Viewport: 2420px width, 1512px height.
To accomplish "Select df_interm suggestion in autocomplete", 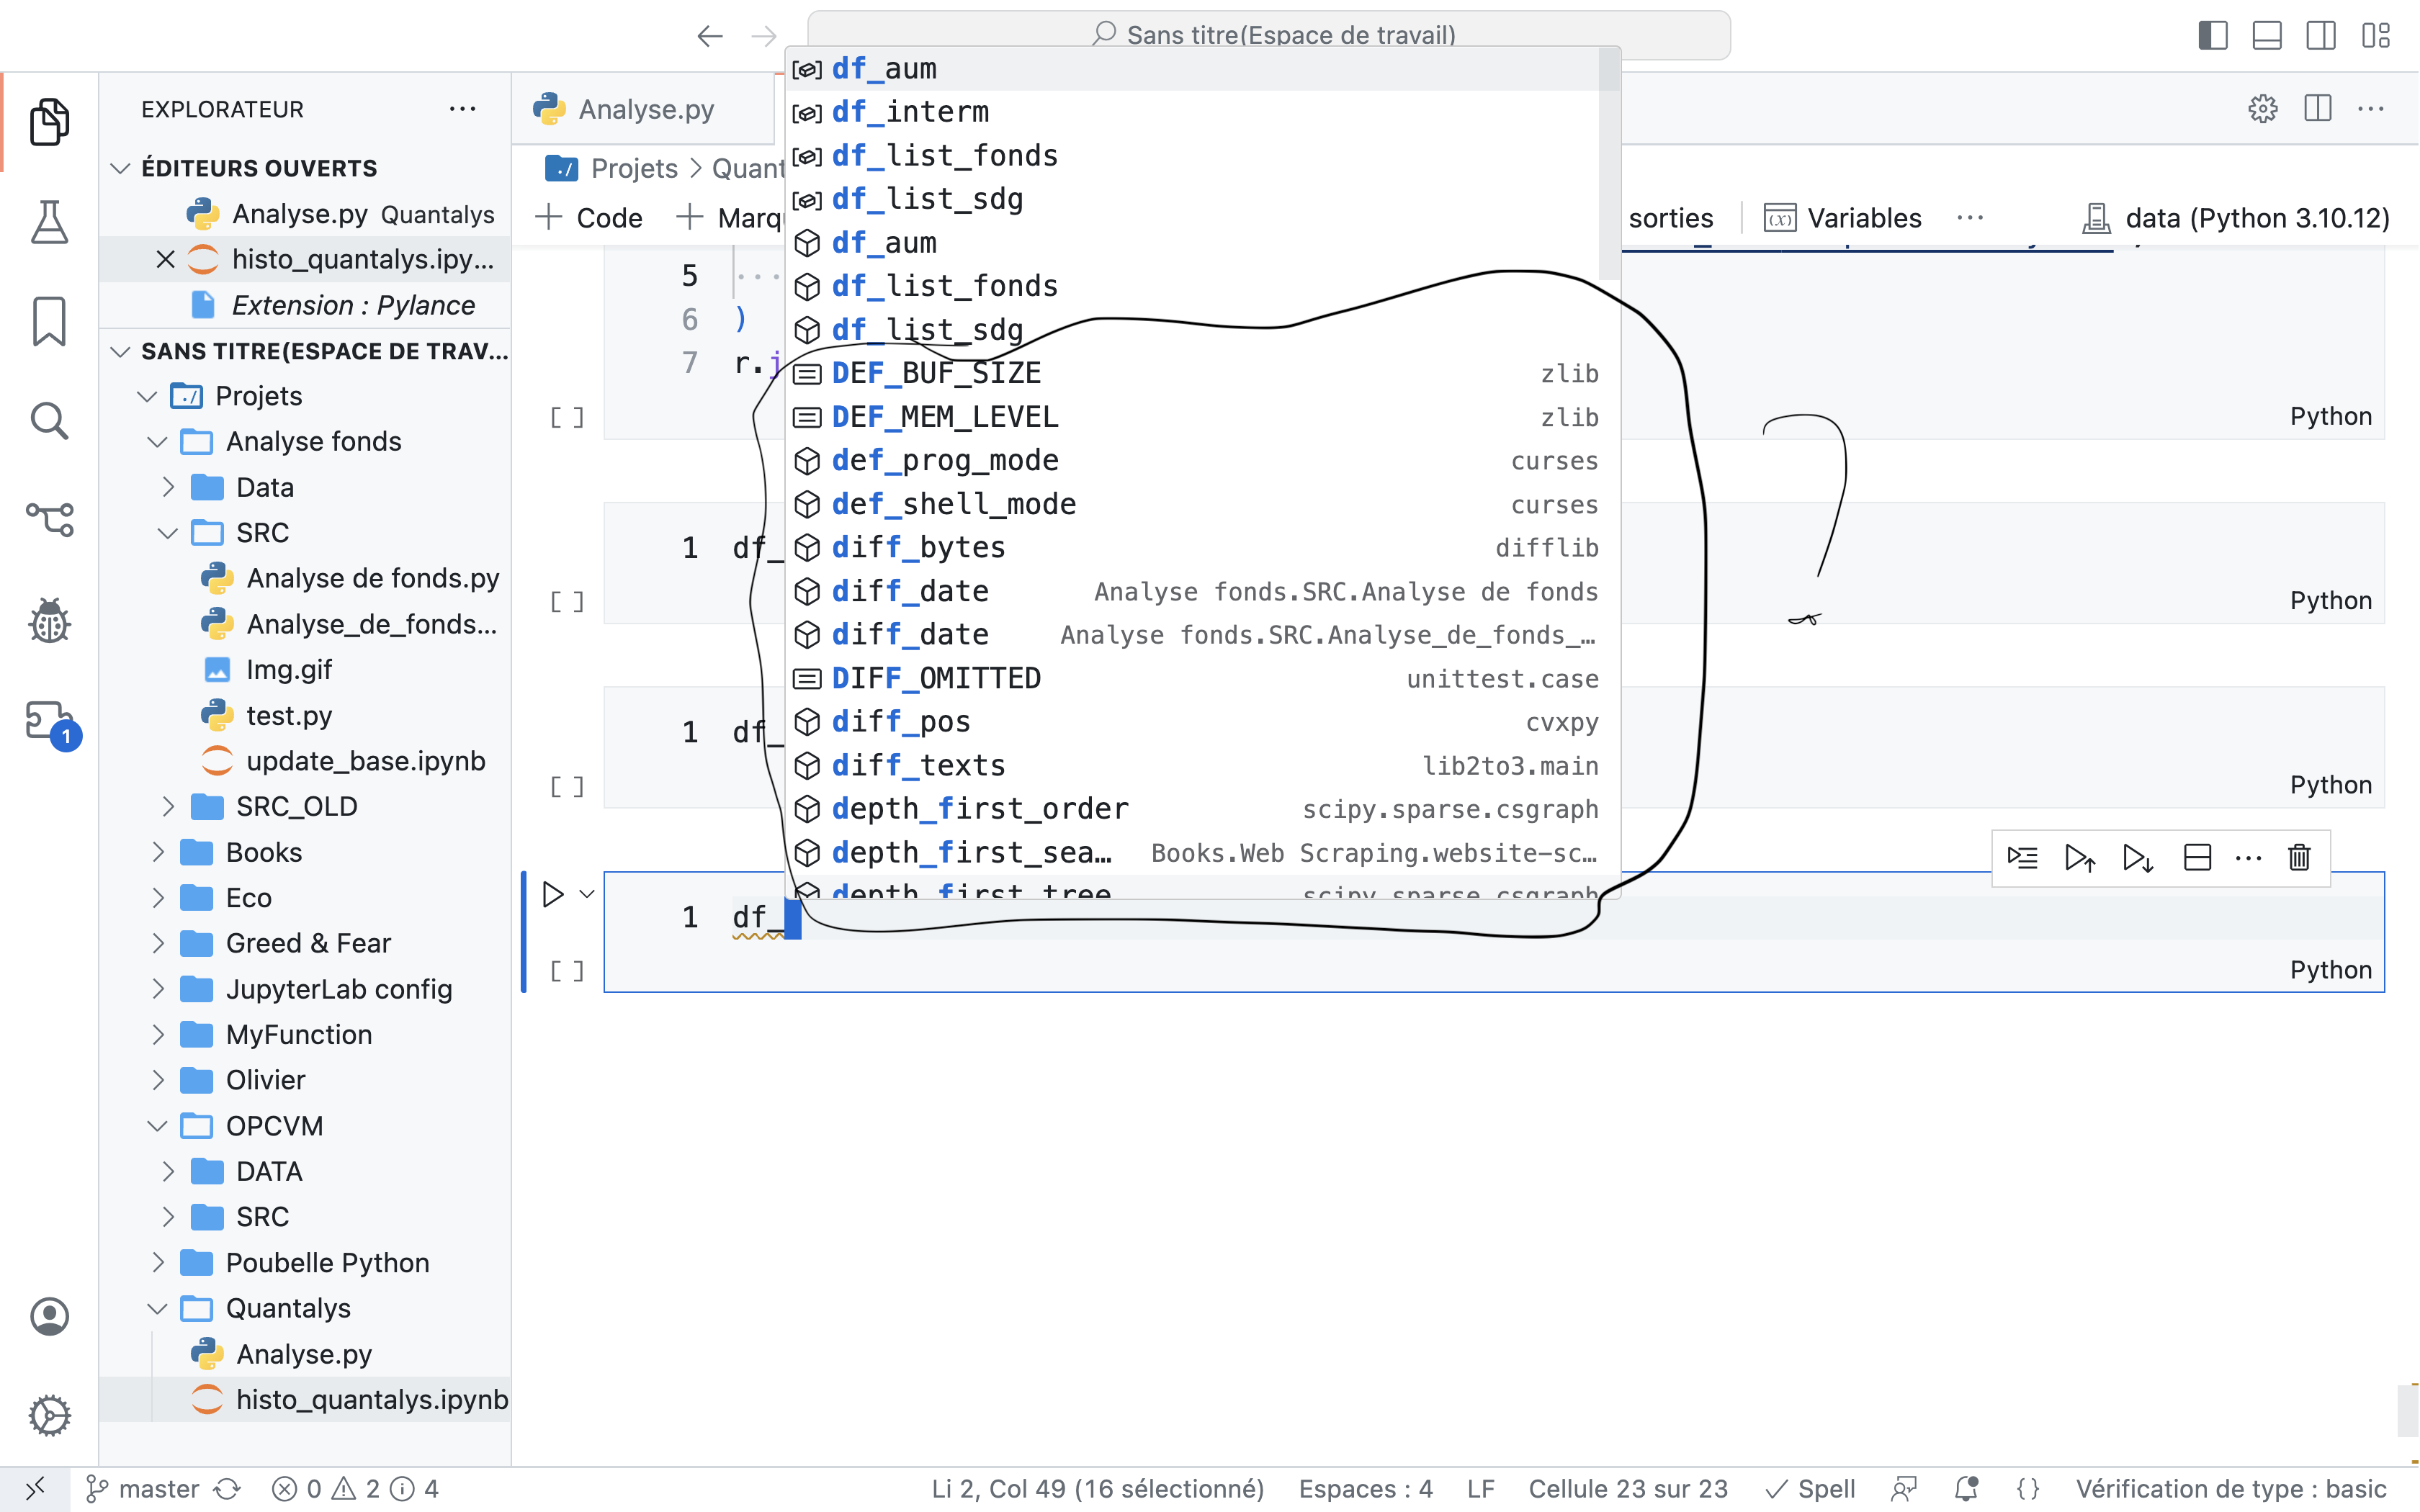I will point(1192,112).
